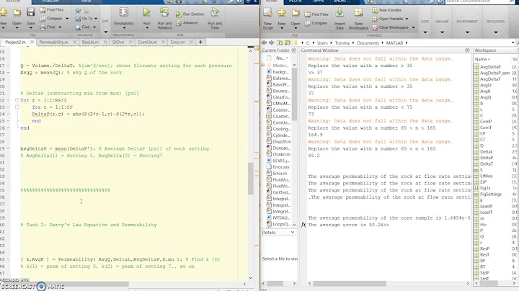
Task: Switch to the ResUn.m editor tab
Action: click(90, 42)
